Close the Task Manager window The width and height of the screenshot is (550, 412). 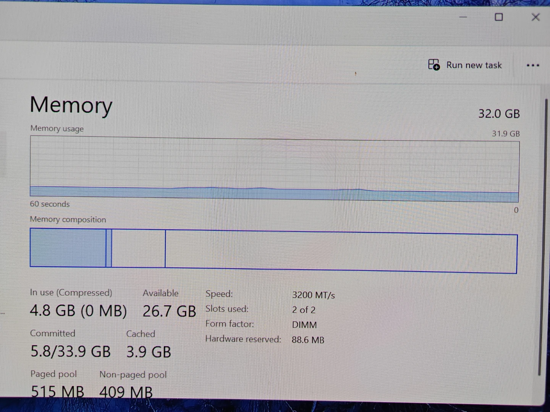tap(535, 17)
